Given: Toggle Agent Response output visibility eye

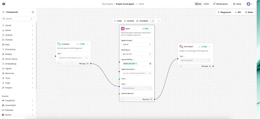Looking at the screenshot, I should coord(122,99).
